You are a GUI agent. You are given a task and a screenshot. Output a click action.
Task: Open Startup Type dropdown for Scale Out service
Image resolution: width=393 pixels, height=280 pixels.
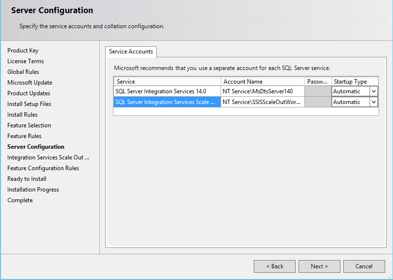pyautogui.click(x=374, y=102)
